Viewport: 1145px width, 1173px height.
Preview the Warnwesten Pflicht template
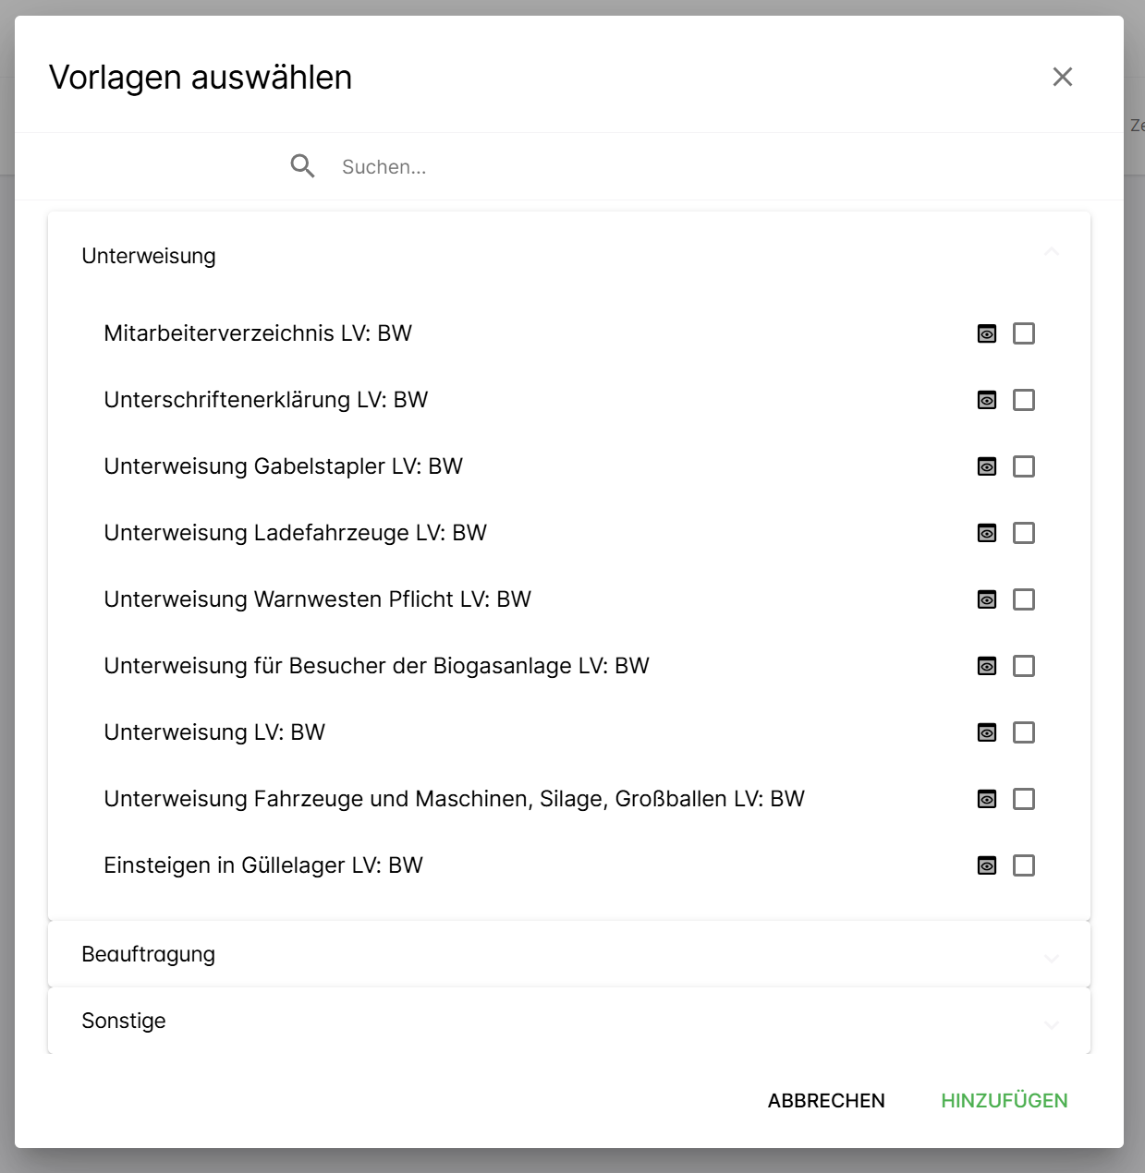[987, 599]
